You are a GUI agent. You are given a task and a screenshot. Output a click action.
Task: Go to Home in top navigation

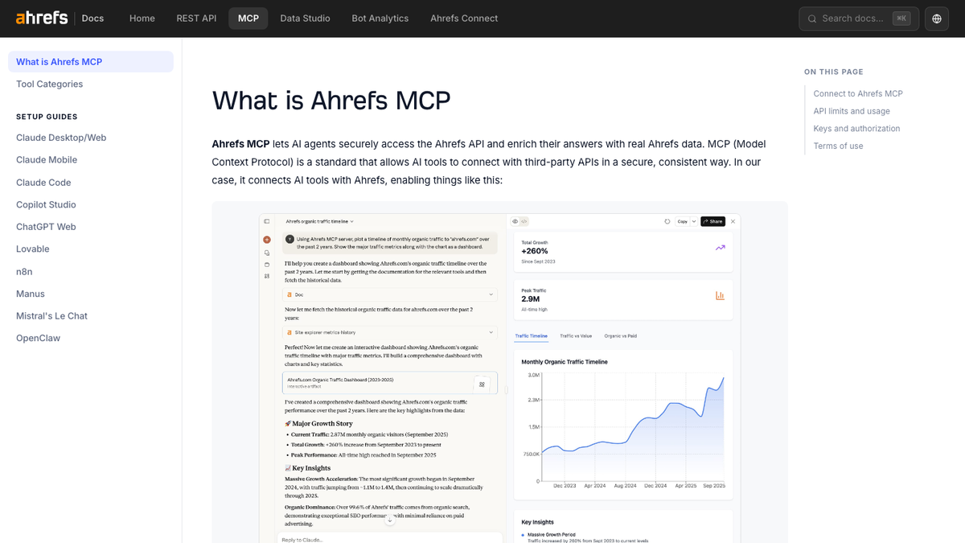[x=142, y=19]
